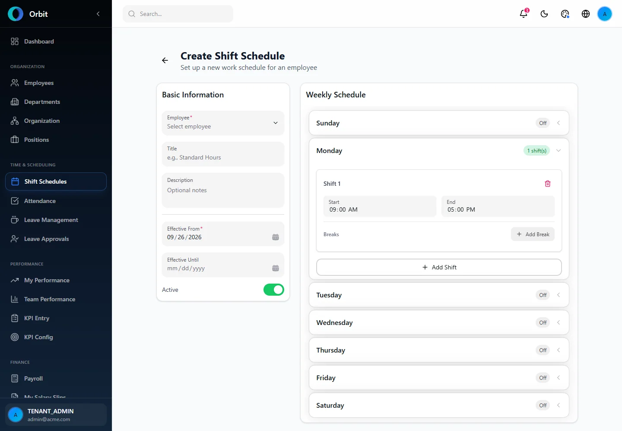Click the Positions icon in sidebar
Screen dimensions: 622x431
pos(15,140)
